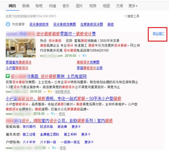
Task: Click the V1 badge in third result
Action: 53,114
